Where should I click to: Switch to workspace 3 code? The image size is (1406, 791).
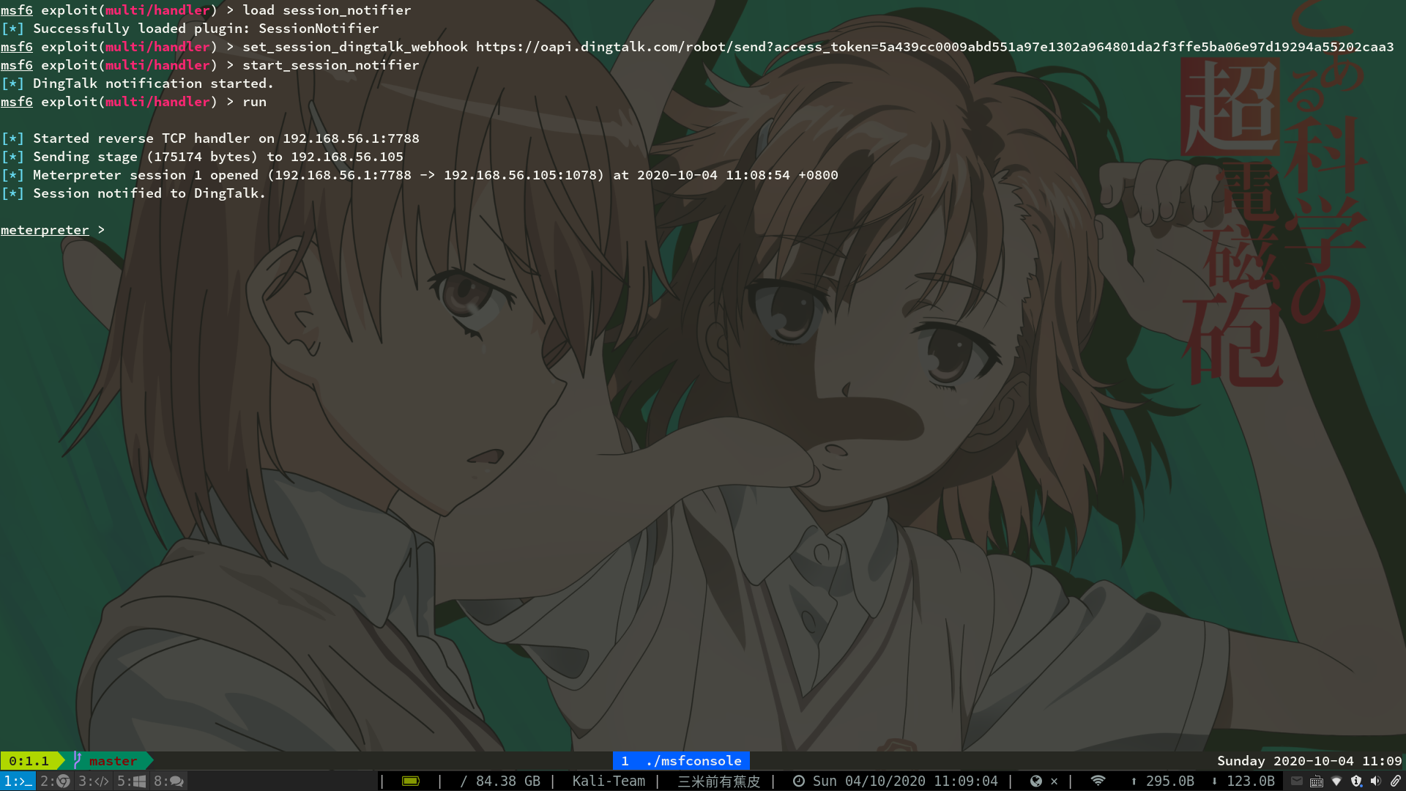click(94, 781)
